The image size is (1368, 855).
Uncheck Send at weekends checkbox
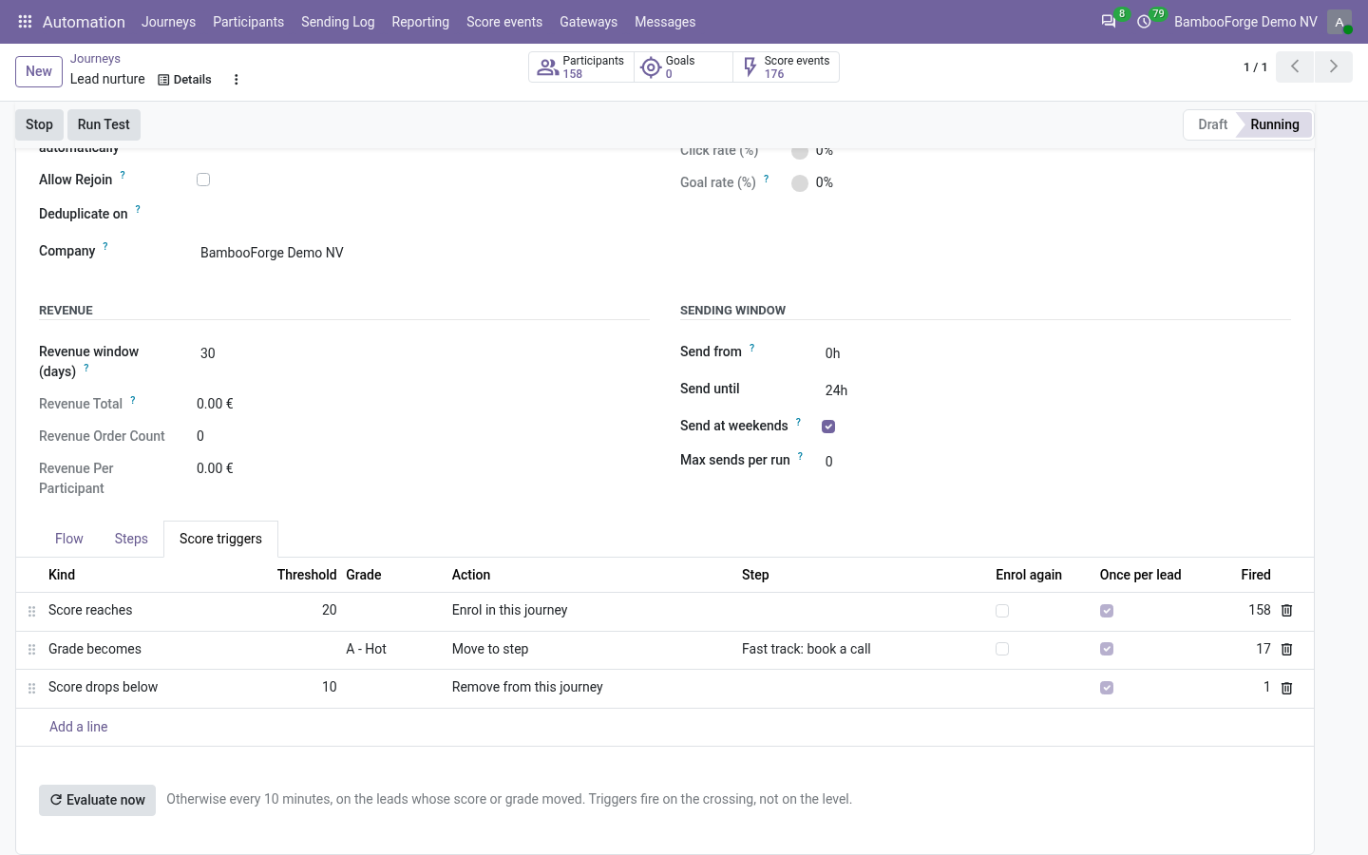tap(828, 427)
